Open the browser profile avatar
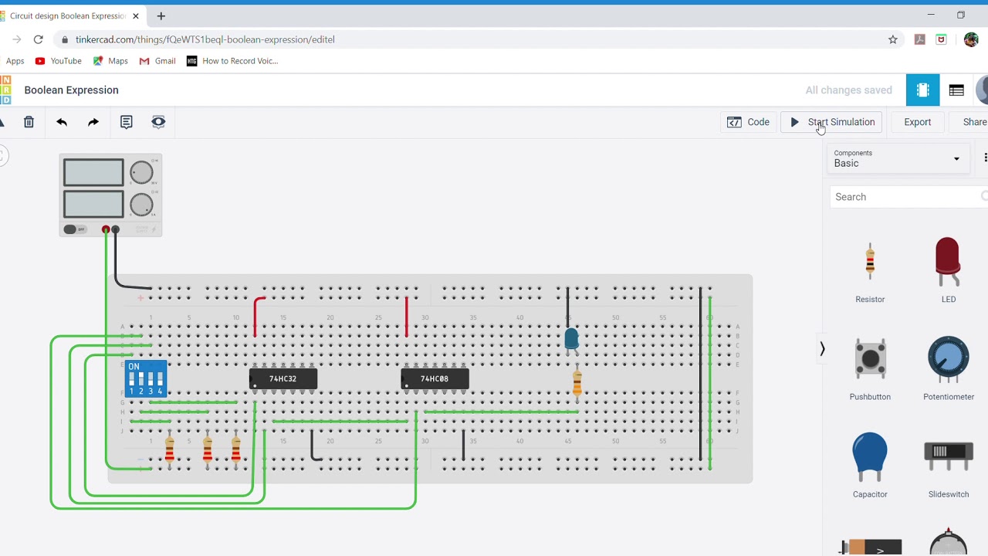 (971, 39)
